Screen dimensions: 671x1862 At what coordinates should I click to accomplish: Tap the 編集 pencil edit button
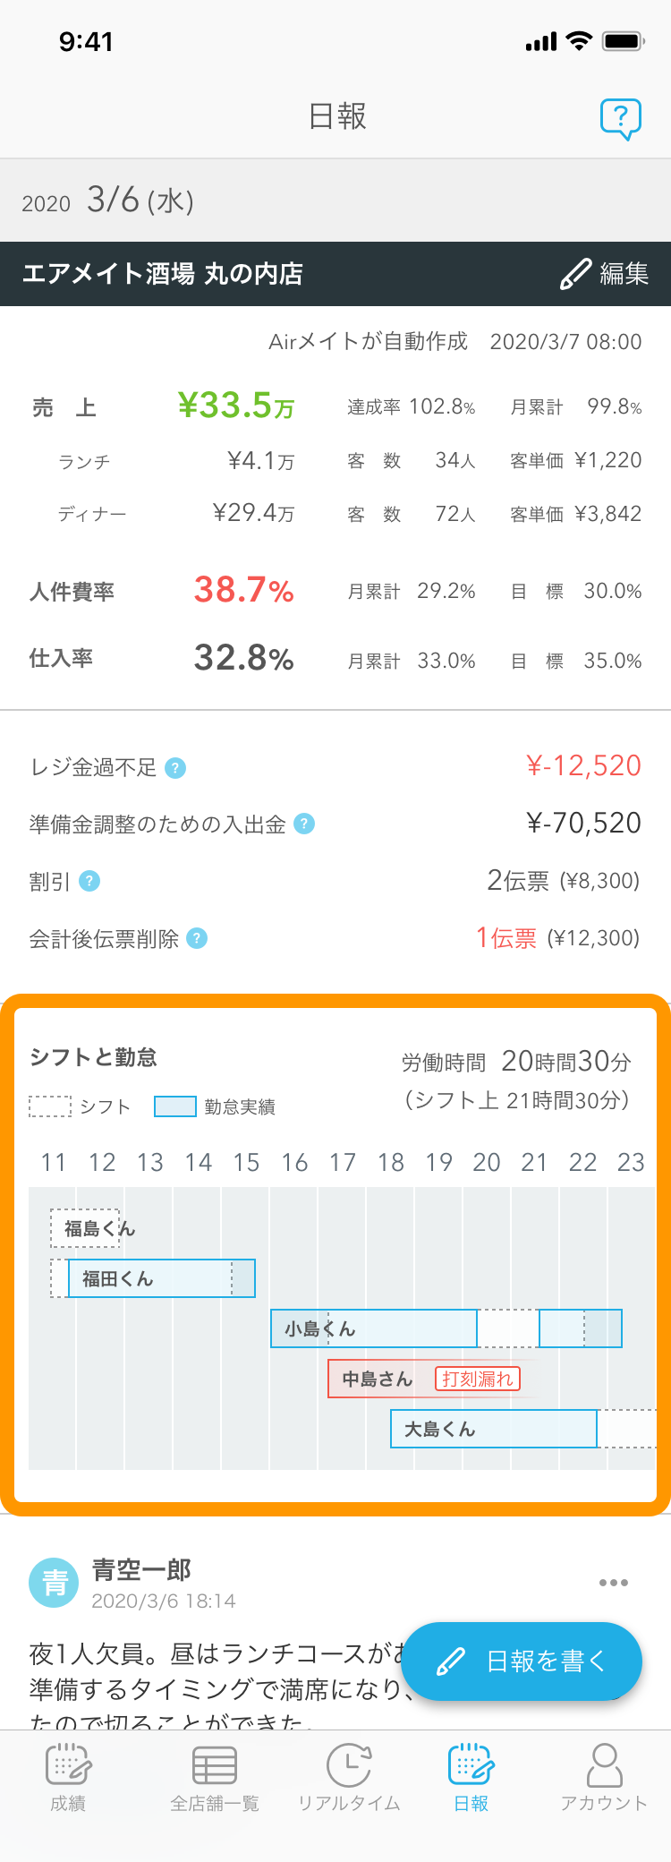[x=605, y=274]
